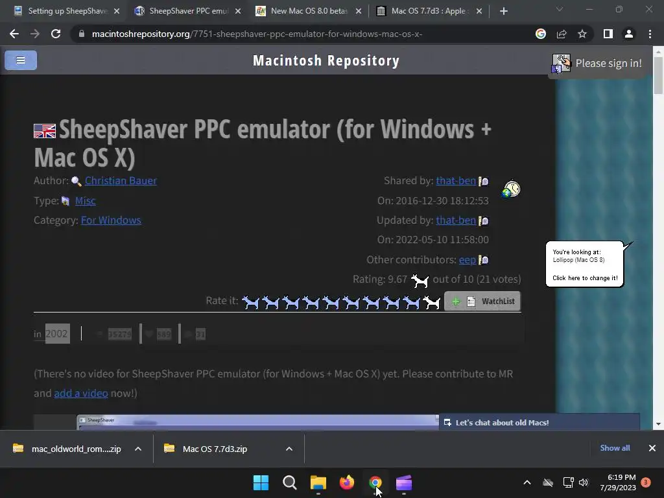Click the UK flag language icon
Screen dimensions: 664x498
pyautogui.click(x=45, y=131)
